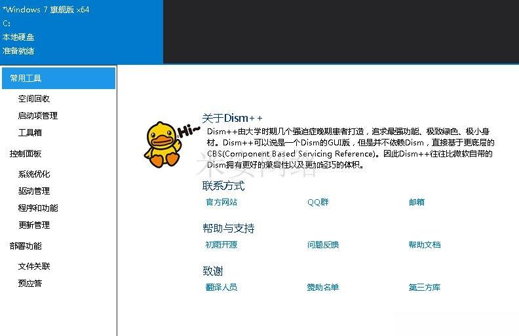
Task: Select the 控制面板 sidebar category
Action: point(26,154)
